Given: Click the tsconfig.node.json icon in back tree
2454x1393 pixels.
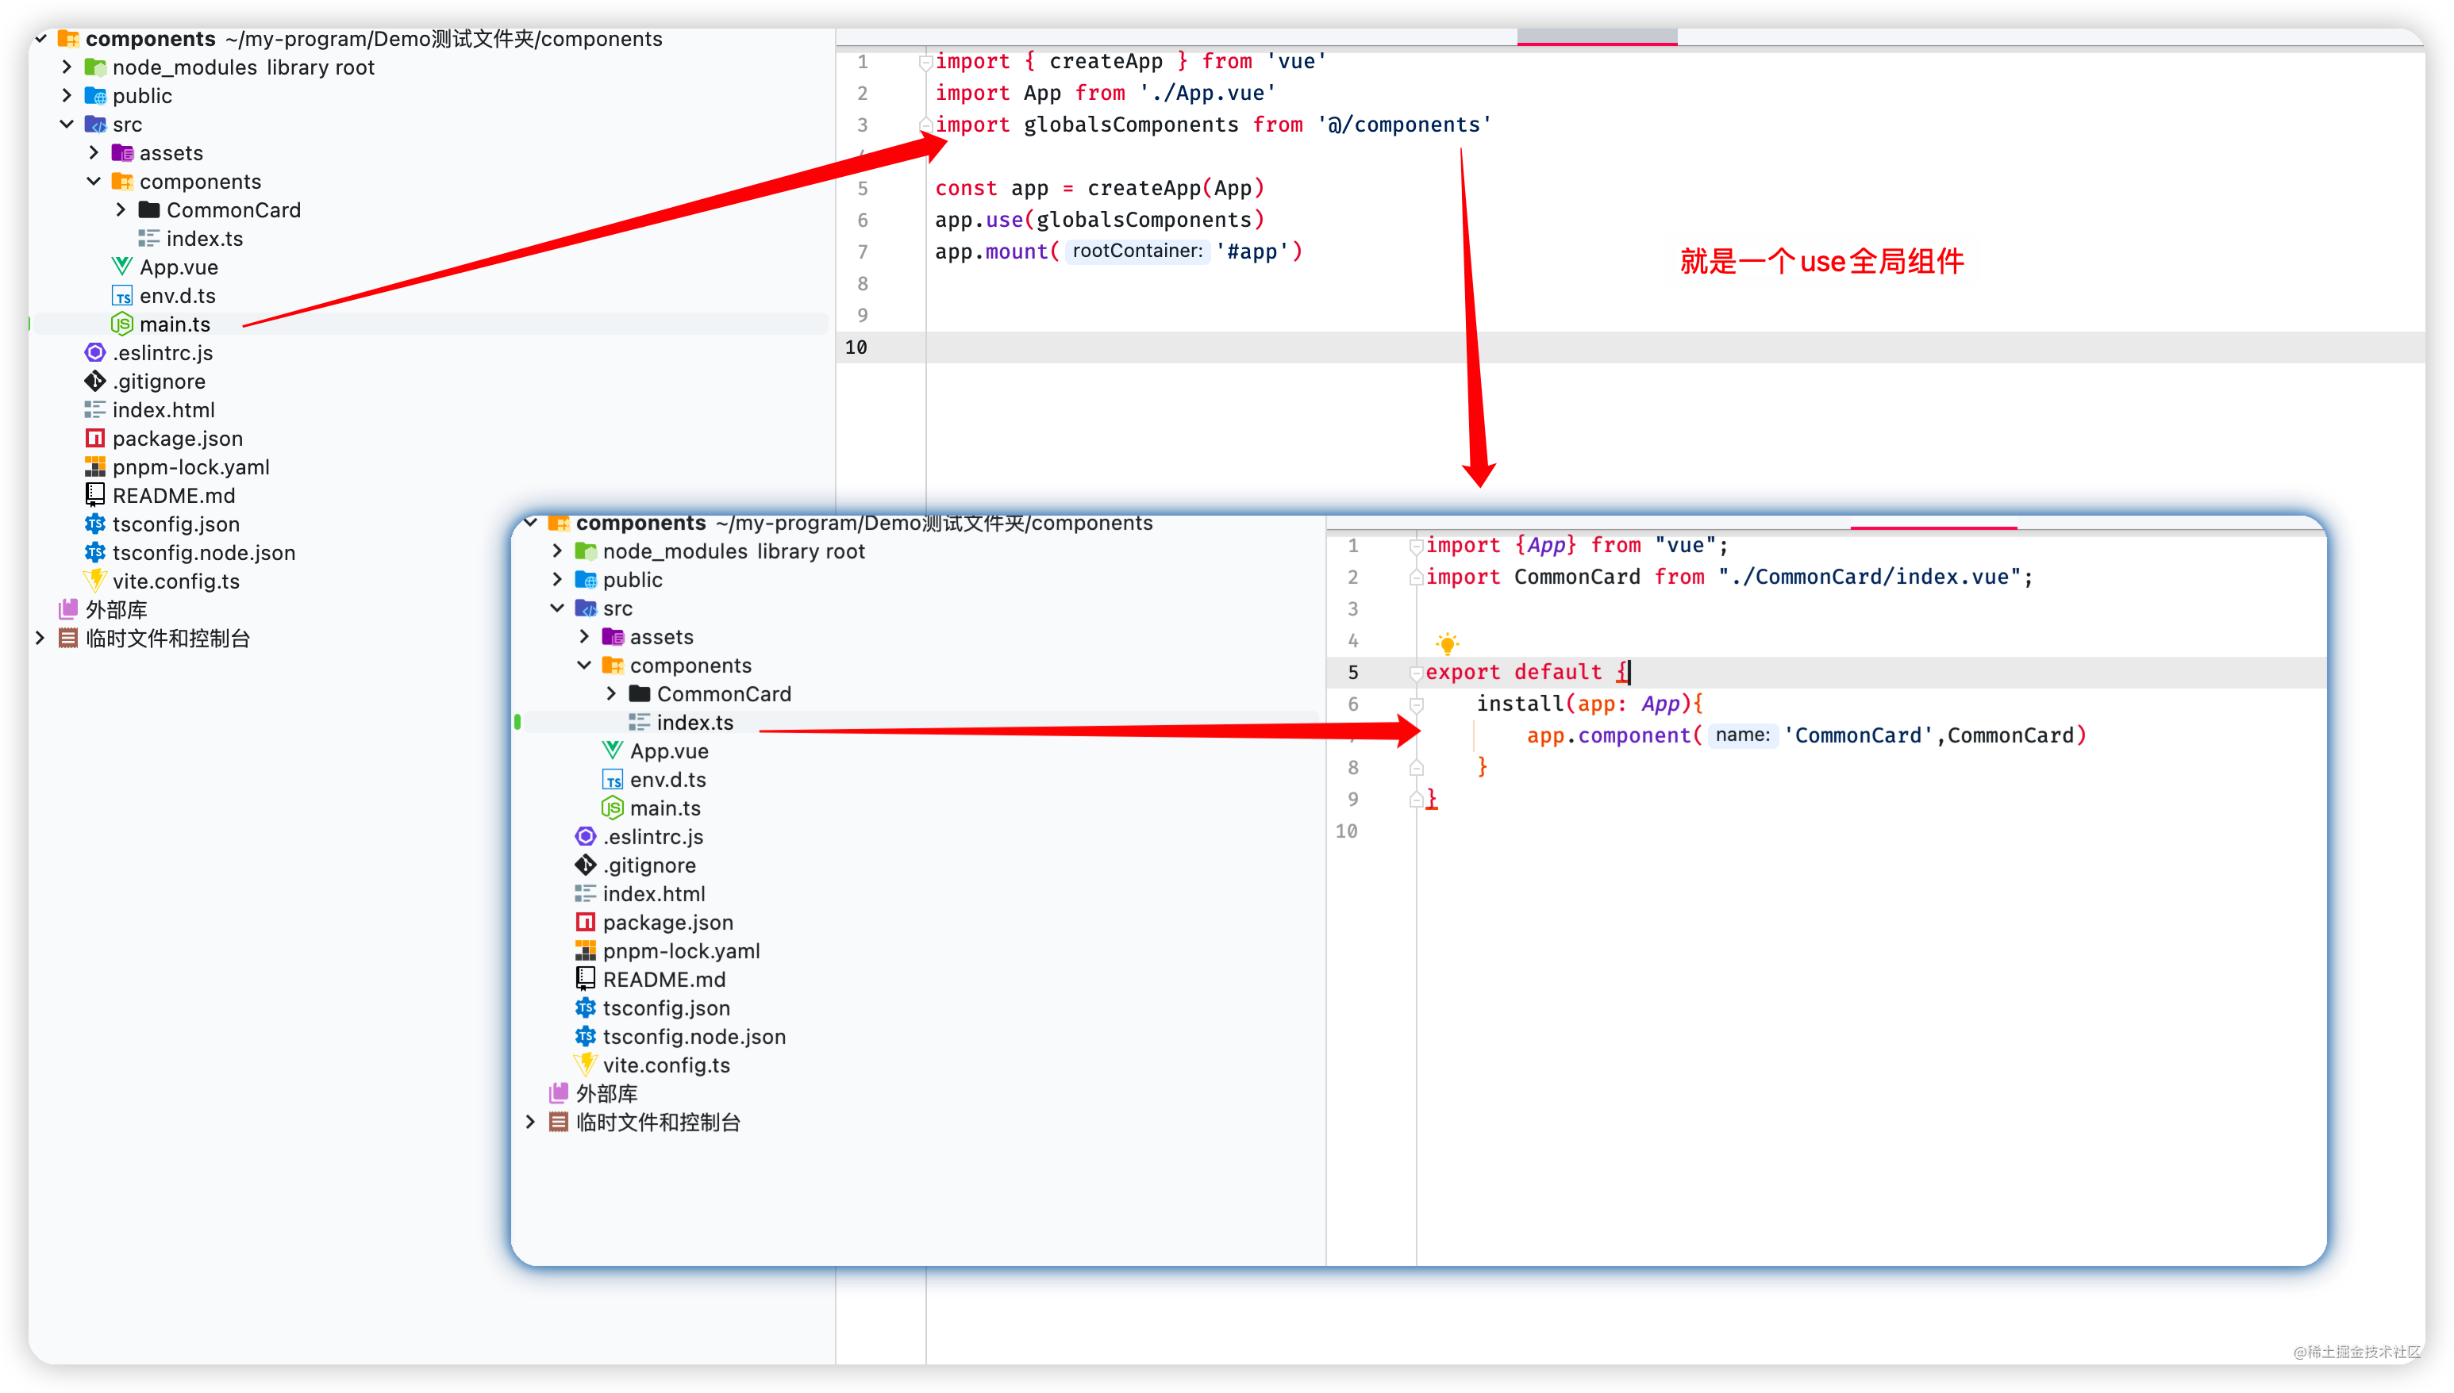Looking at the screenshot, I should [94, 553].
